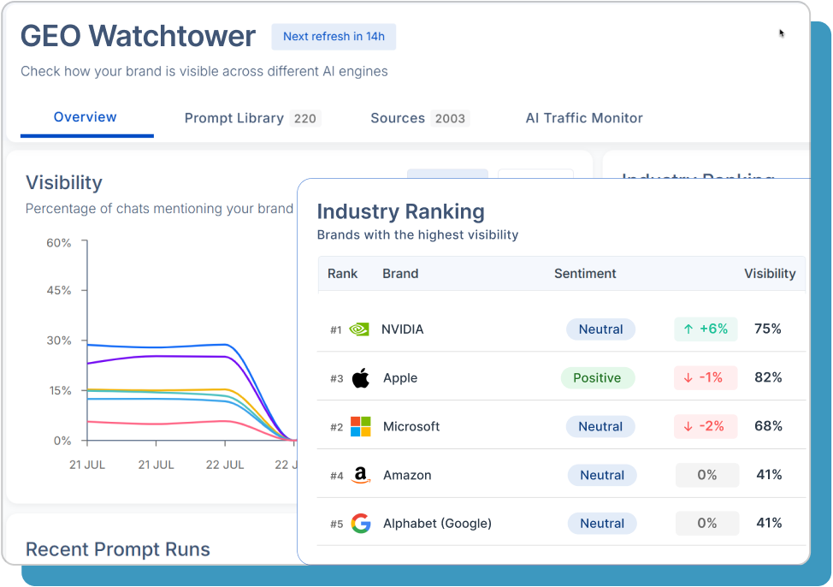
Task: Click the 75% visibility value for NVIDIA
Action: tap(768, 329)
